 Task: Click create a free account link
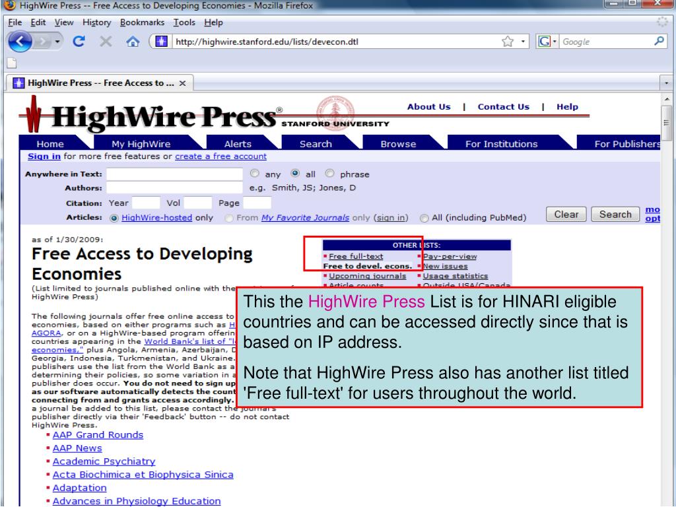coord(220,156)
